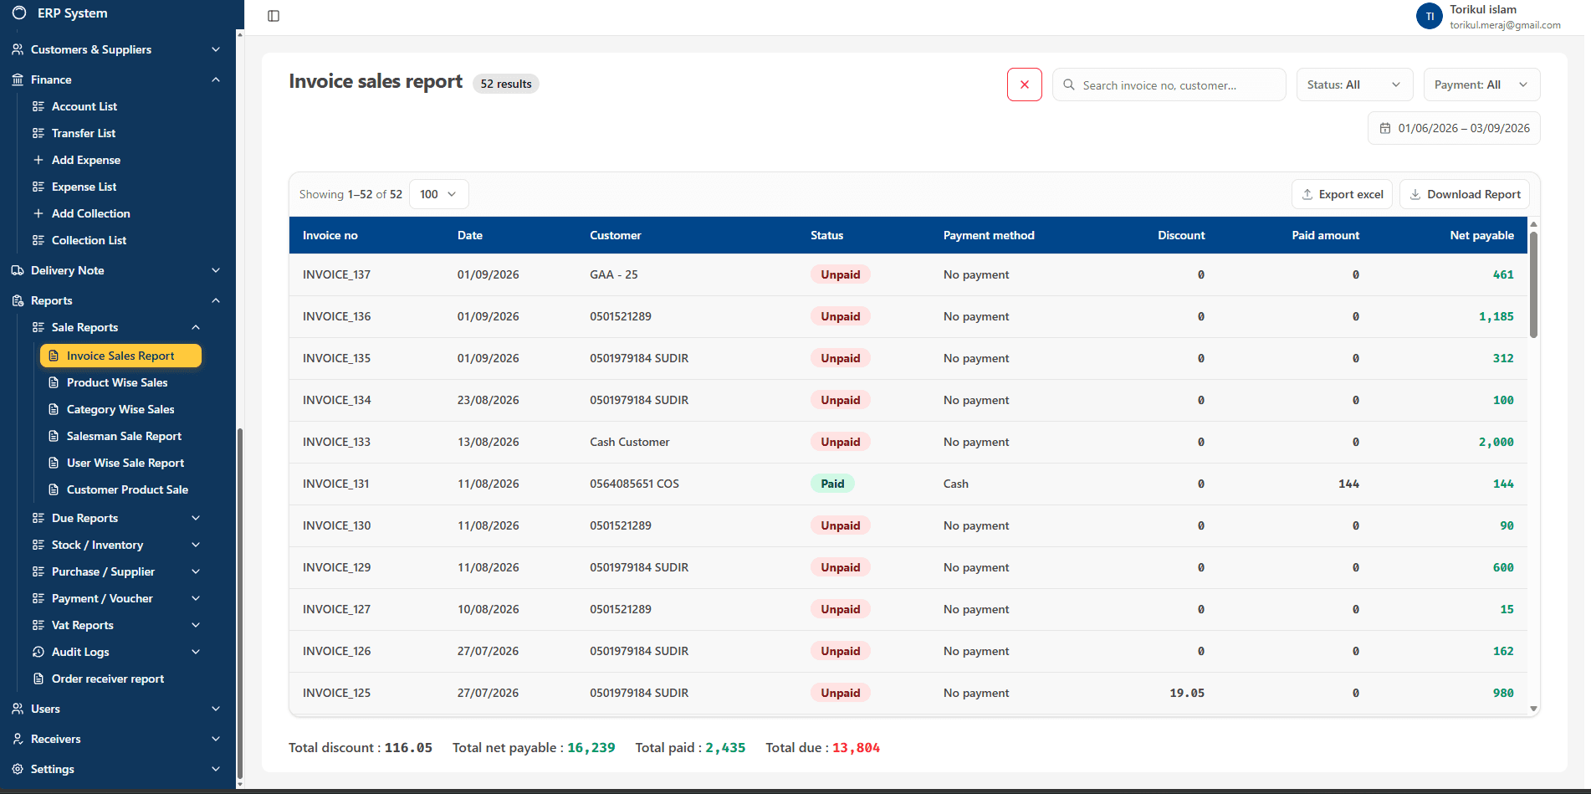Image resolution: width=1591 pixels, height=794 pixels.
Task: Click the Add Collection plus icon
Action: 38,213
